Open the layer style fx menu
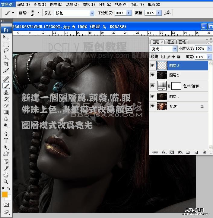Screen dimensions: 213x218 point(164,152)
